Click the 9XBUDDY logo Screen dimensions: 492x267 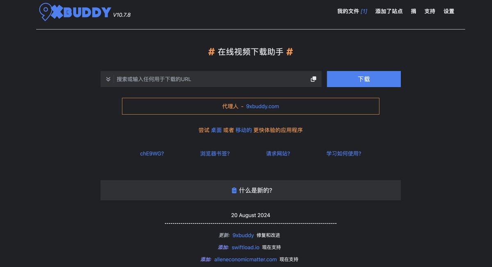coord(75,12)
